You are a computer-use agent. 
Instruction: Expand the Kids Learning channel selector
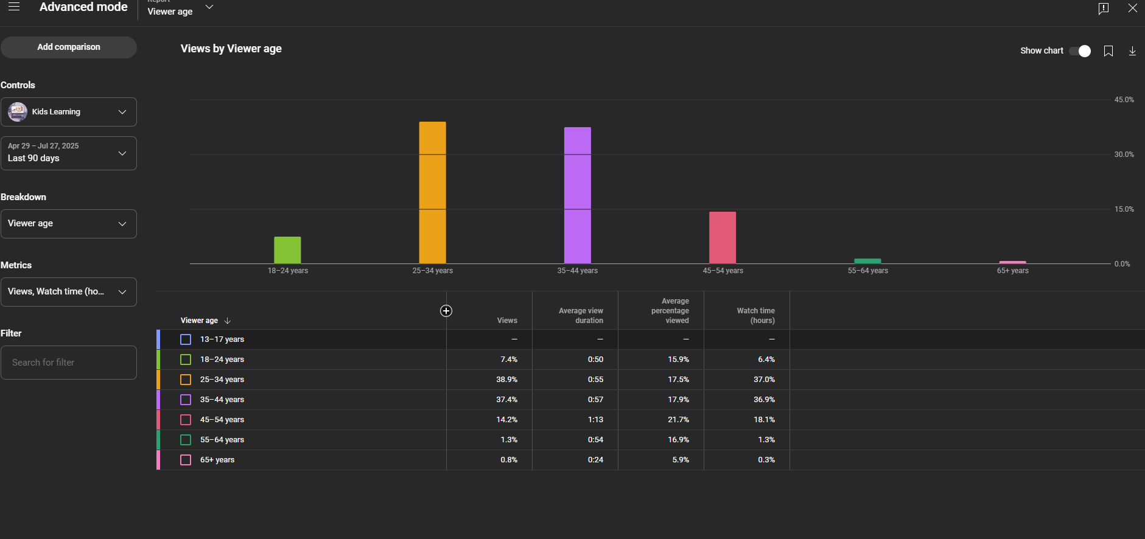click(x=69, y=112)
